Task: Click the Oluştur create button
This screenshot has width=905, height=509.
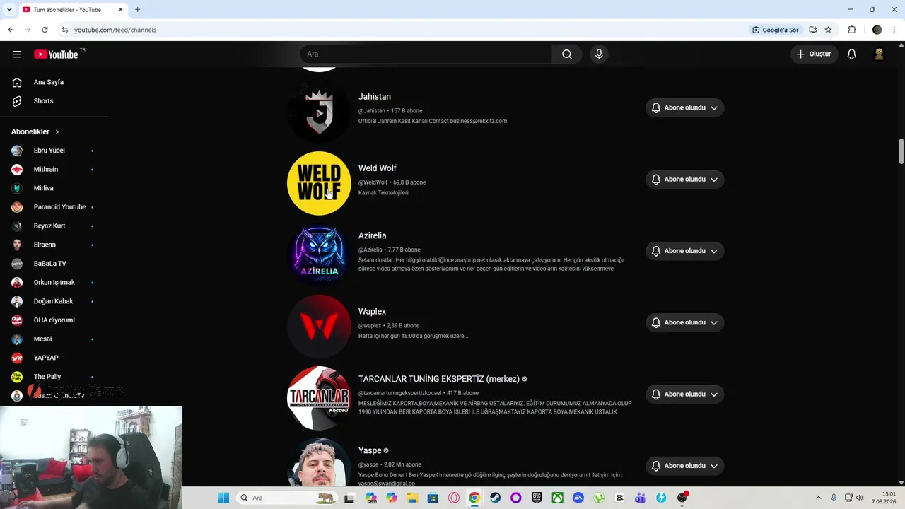Action: [x=814, y=54]
